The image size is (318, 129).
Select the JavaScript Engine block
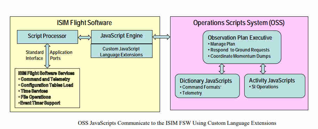click(122, 37)
